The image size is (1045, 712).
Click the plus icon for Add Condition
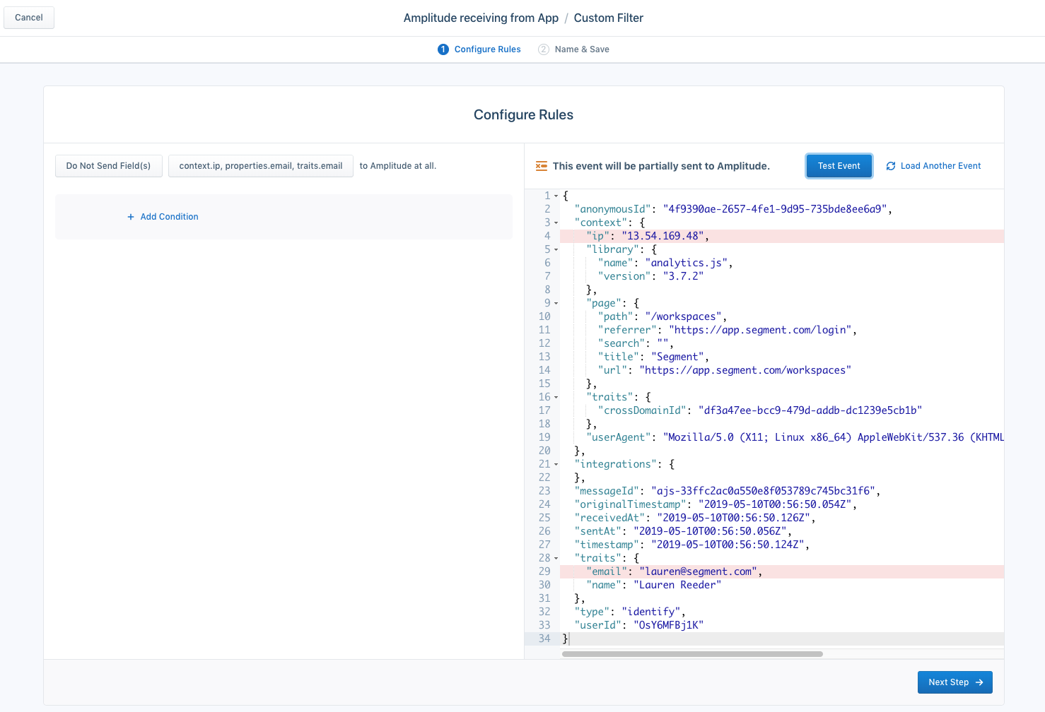(x=131, y=217)
